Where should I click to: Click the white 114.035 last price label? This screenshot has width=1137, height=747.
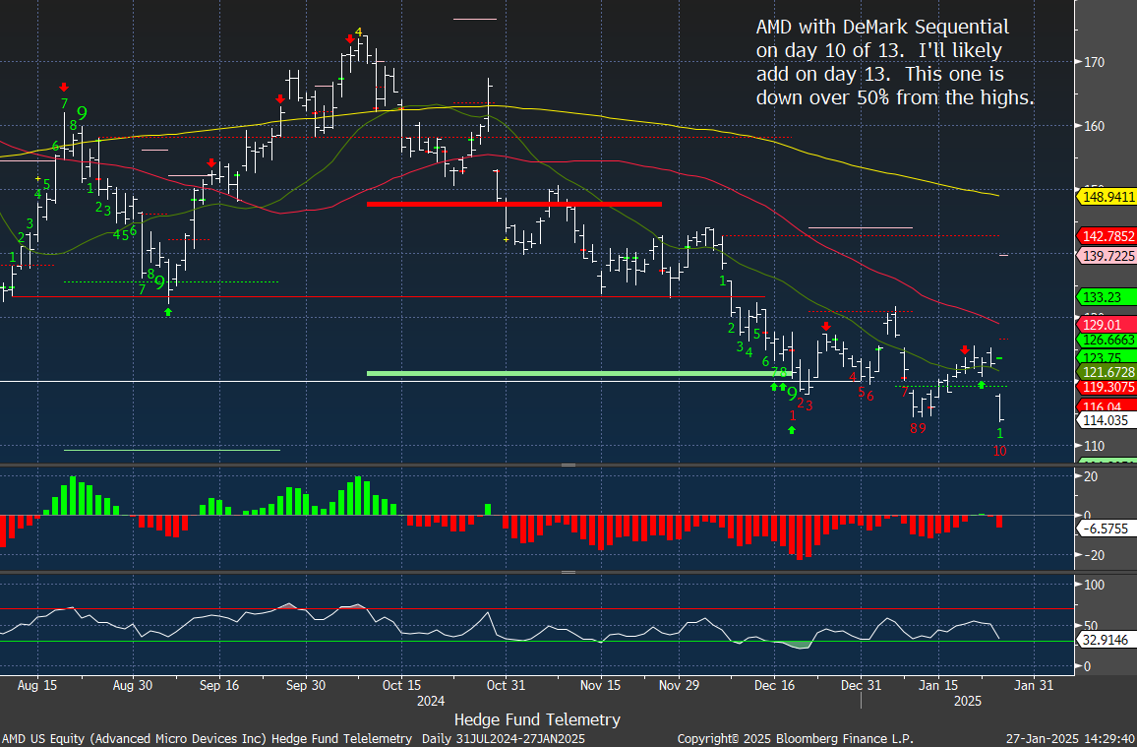[x=1106, y=420]
